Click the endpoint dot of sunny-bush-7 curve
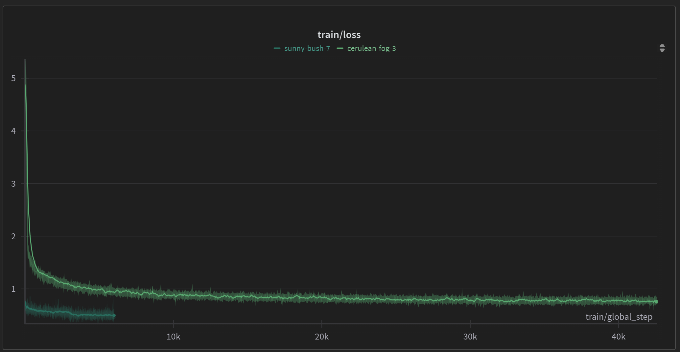The image size is (680, 352). (x=114, y=316)
